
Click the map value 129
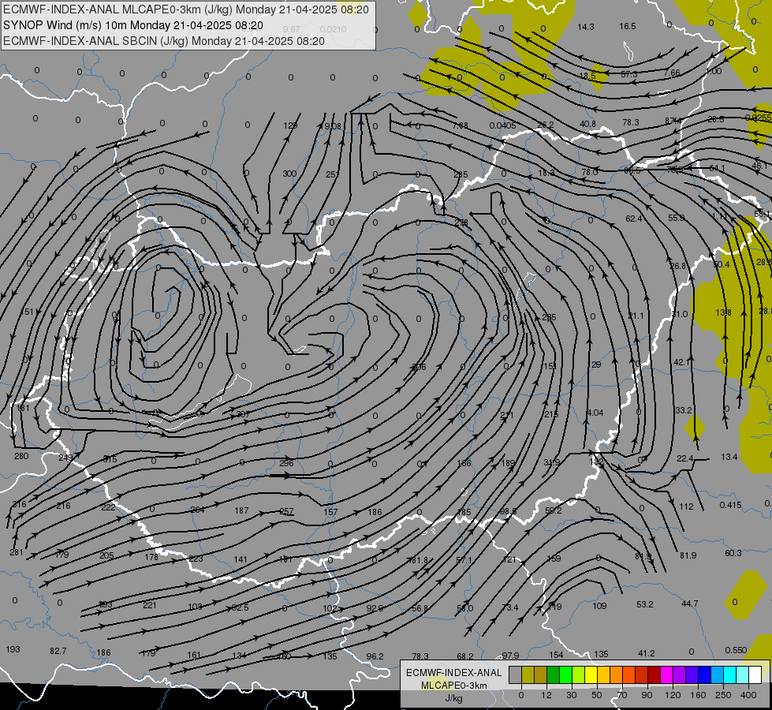(x=290, y=125)
